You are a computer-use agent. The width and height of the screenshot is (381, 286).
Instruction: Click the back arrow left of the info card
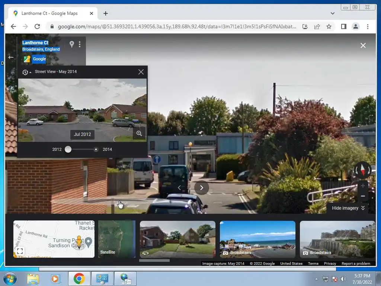[11, 57]
